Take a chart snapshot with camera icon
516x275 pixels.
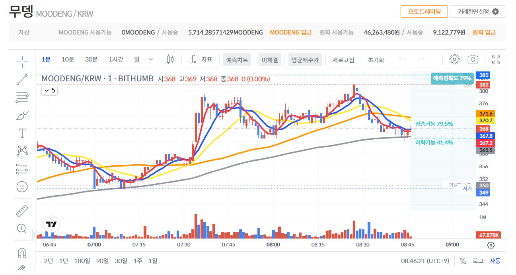point(473,60)
